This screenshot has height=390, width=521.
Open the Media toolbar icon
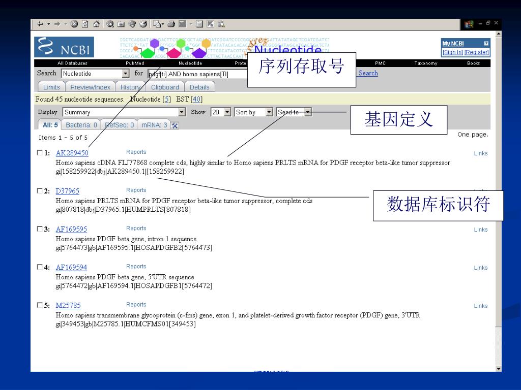tap(132, 24)
